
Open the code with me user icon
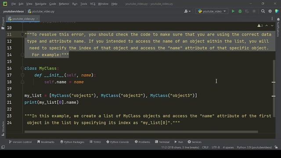(x=187, y=11)
